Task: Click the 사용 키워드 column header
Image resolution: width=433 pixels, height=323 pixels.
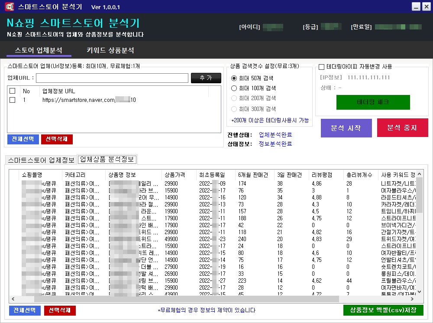Action: point(397,175)
